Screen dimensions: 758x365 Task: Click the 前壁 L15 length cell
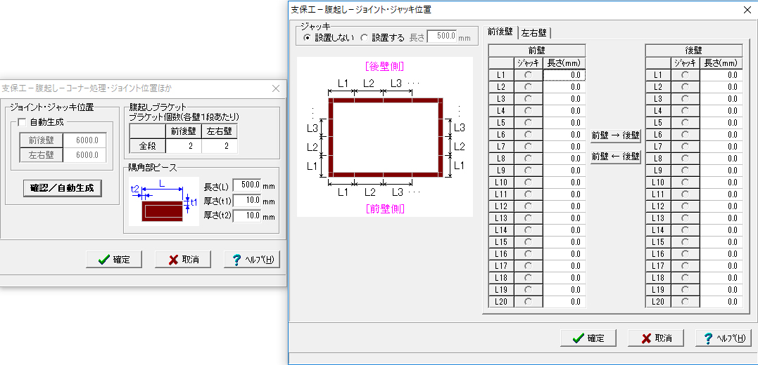[x=564, y=242]
